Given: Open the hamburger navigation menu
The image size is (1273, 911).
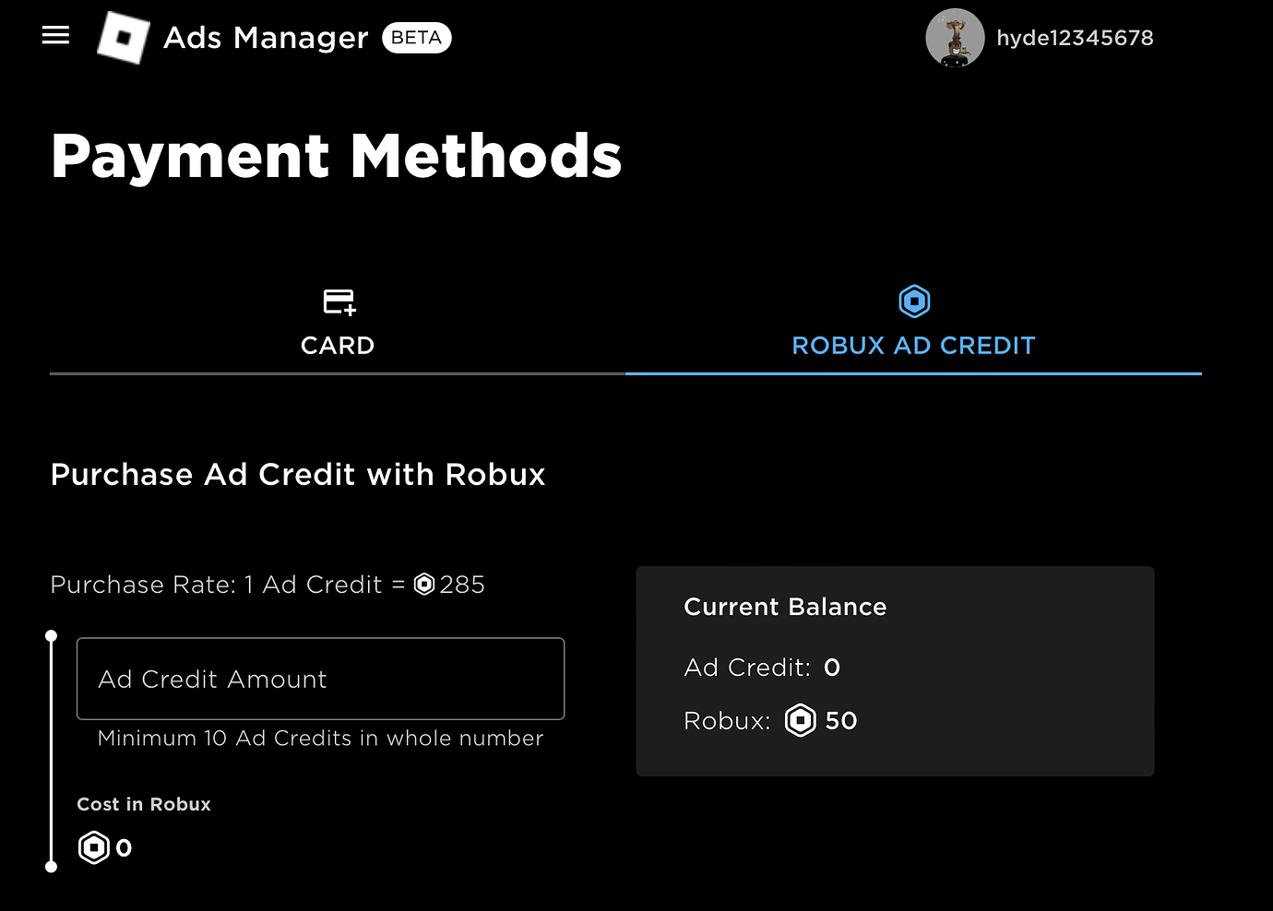Looking at the screenshot, I should click(x=55, y=35).
